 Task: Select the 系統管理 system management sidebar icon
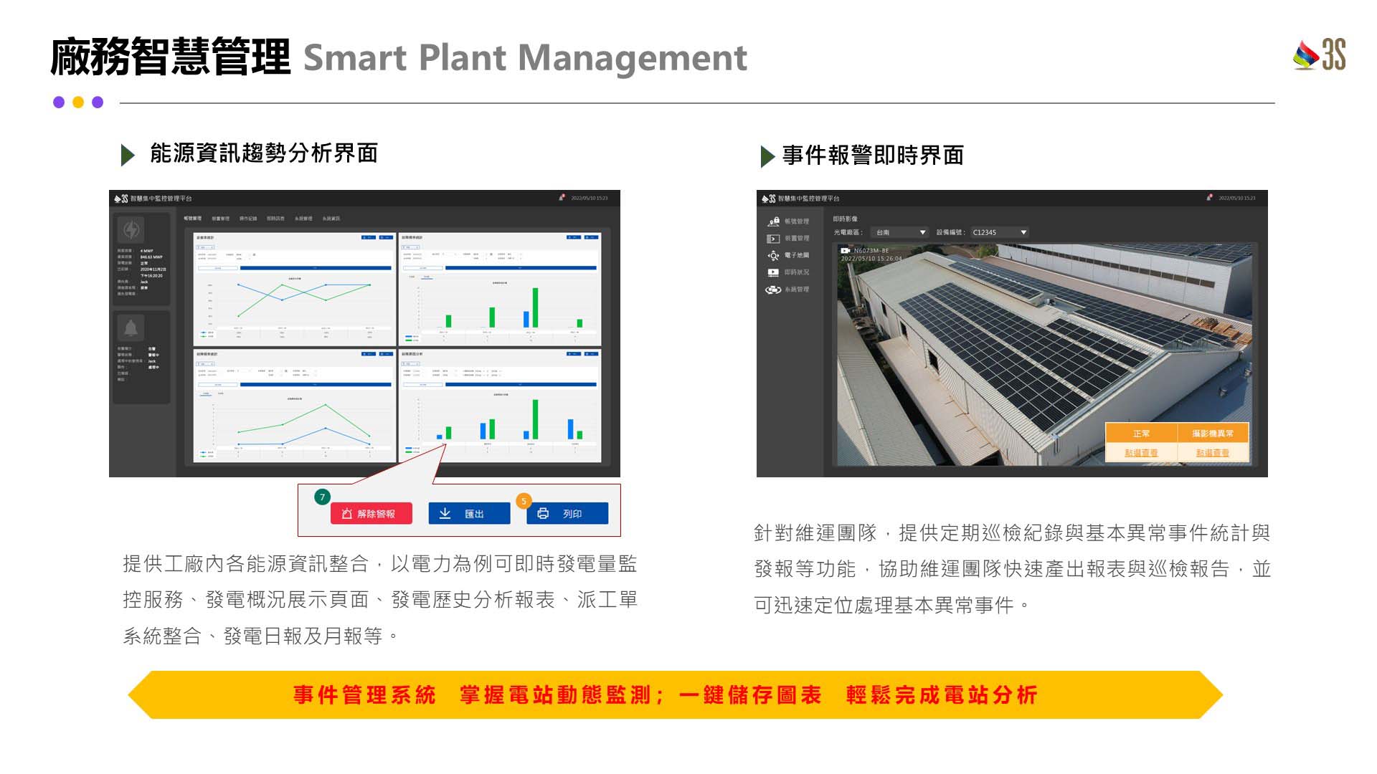[773, 290]
